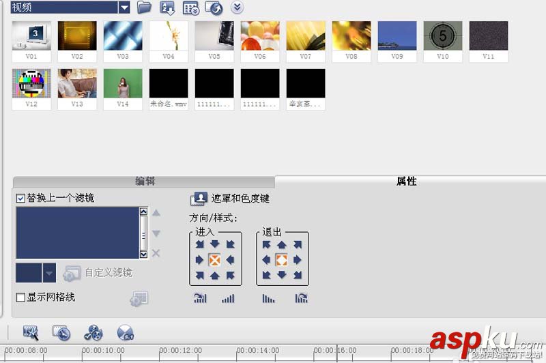Open the grid line options icon

(139, 299)
